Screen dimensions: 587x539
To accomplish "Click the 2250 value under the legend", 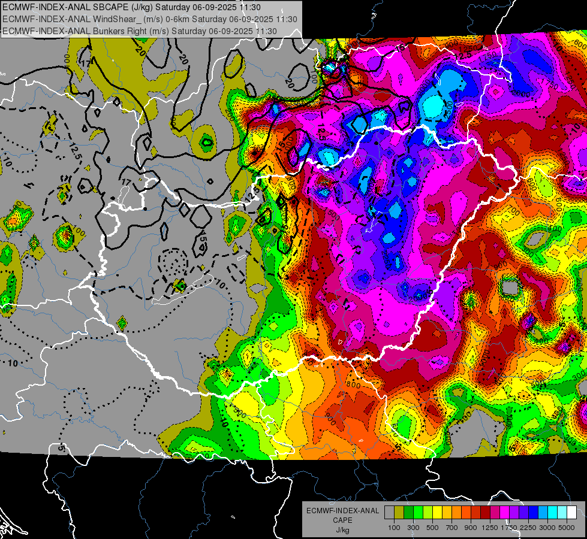I will pos(529,528).
